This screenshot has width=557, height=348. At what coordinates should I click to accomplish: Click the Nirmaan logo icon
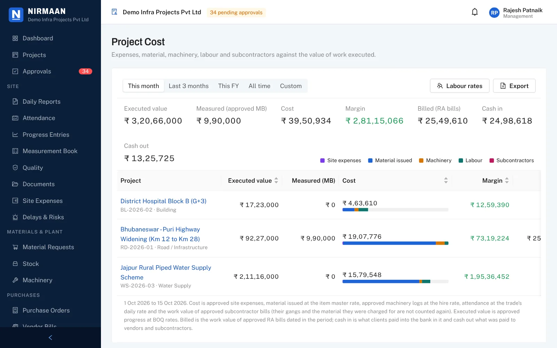click(16, 15)
